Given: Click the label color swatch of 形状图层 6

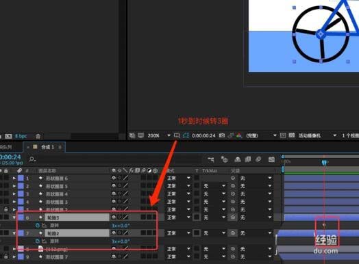Looking at the screenshot, I should (x=21, y=178).
